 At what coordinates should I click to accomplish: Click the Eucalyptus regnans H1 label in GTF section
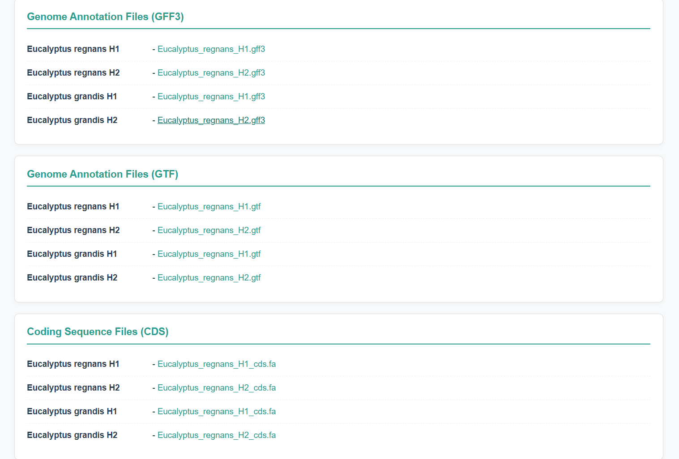73,207
